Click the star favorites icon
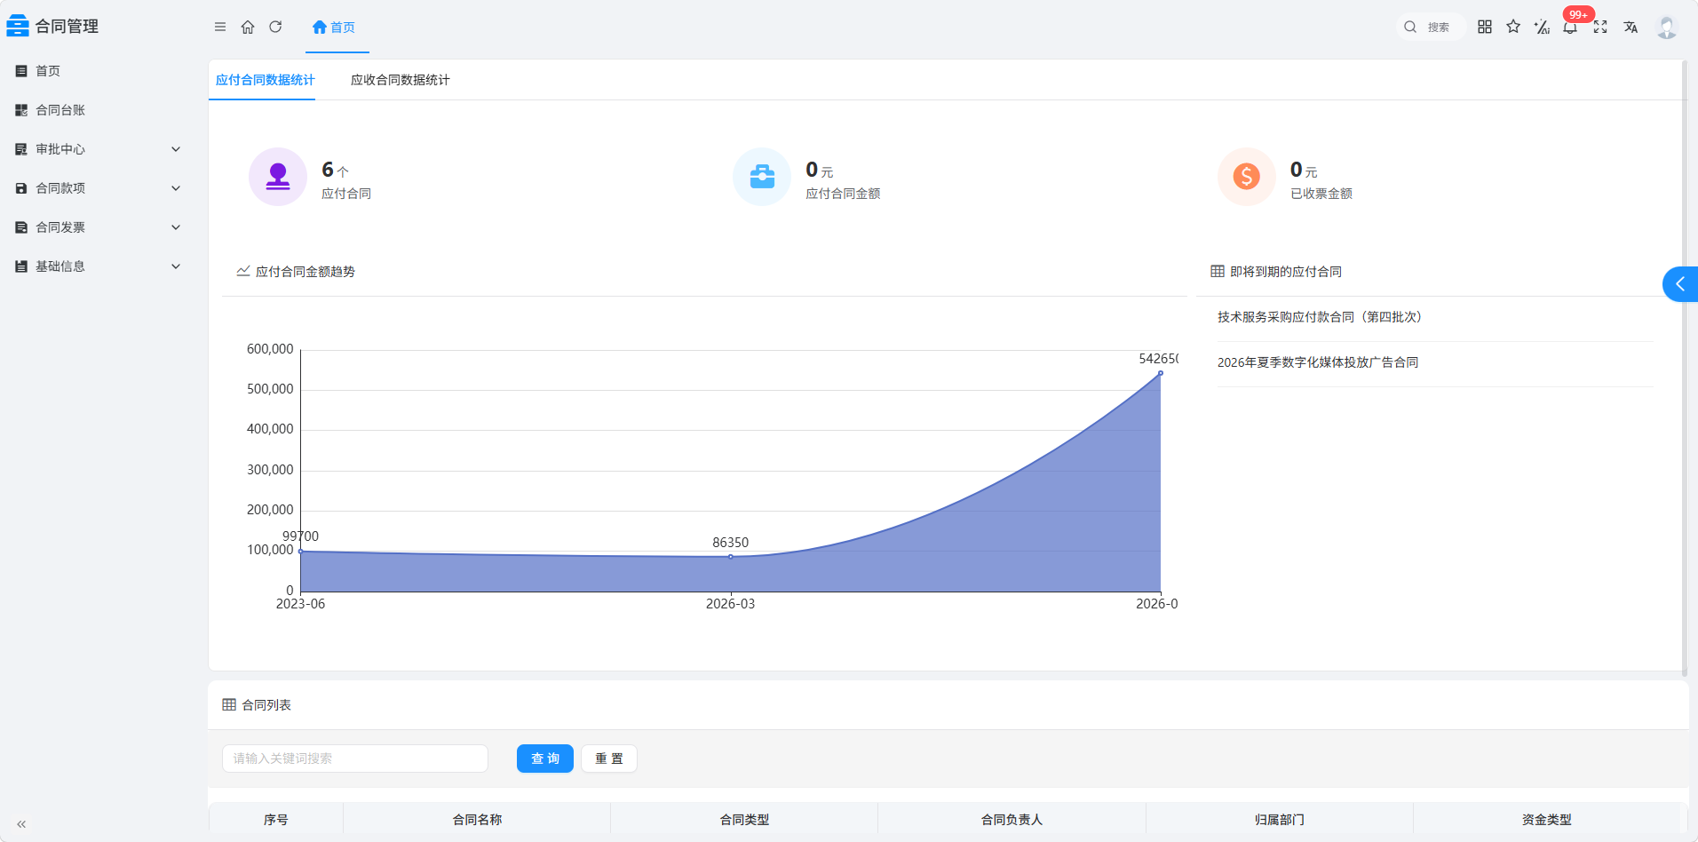 pyautogui.click(x=1513, y=27)
